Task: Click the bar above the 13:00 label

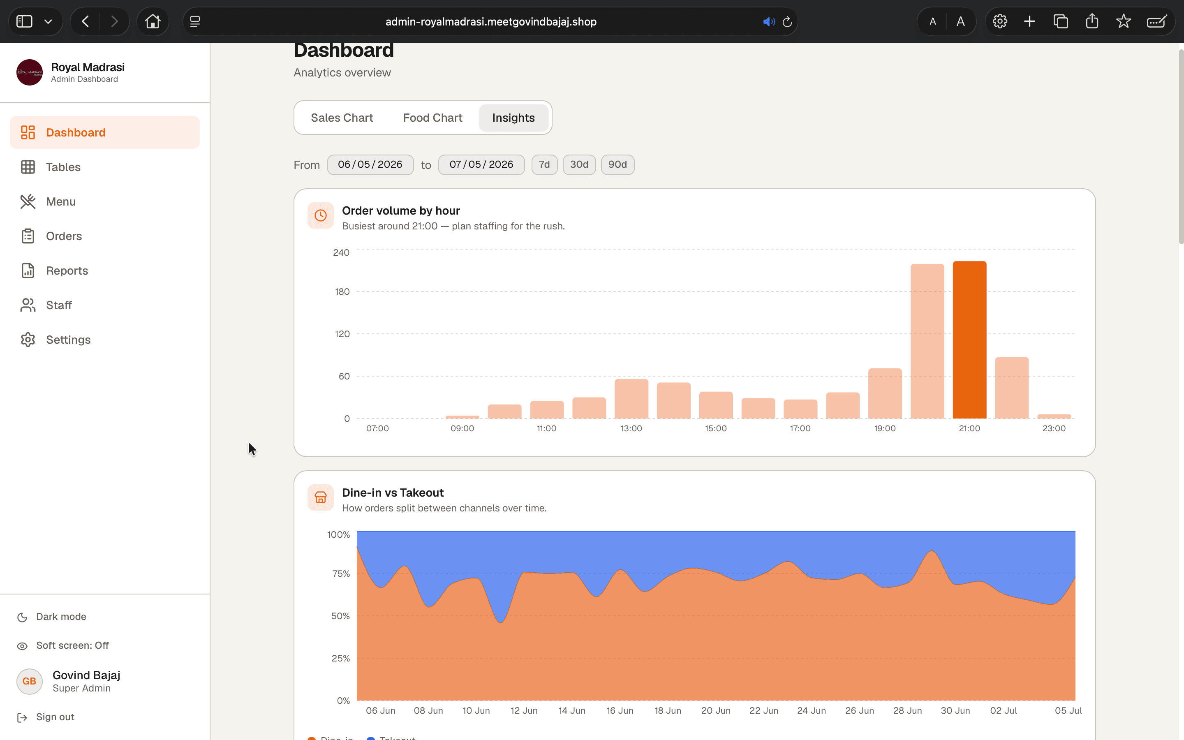Action: click(631, 398)
